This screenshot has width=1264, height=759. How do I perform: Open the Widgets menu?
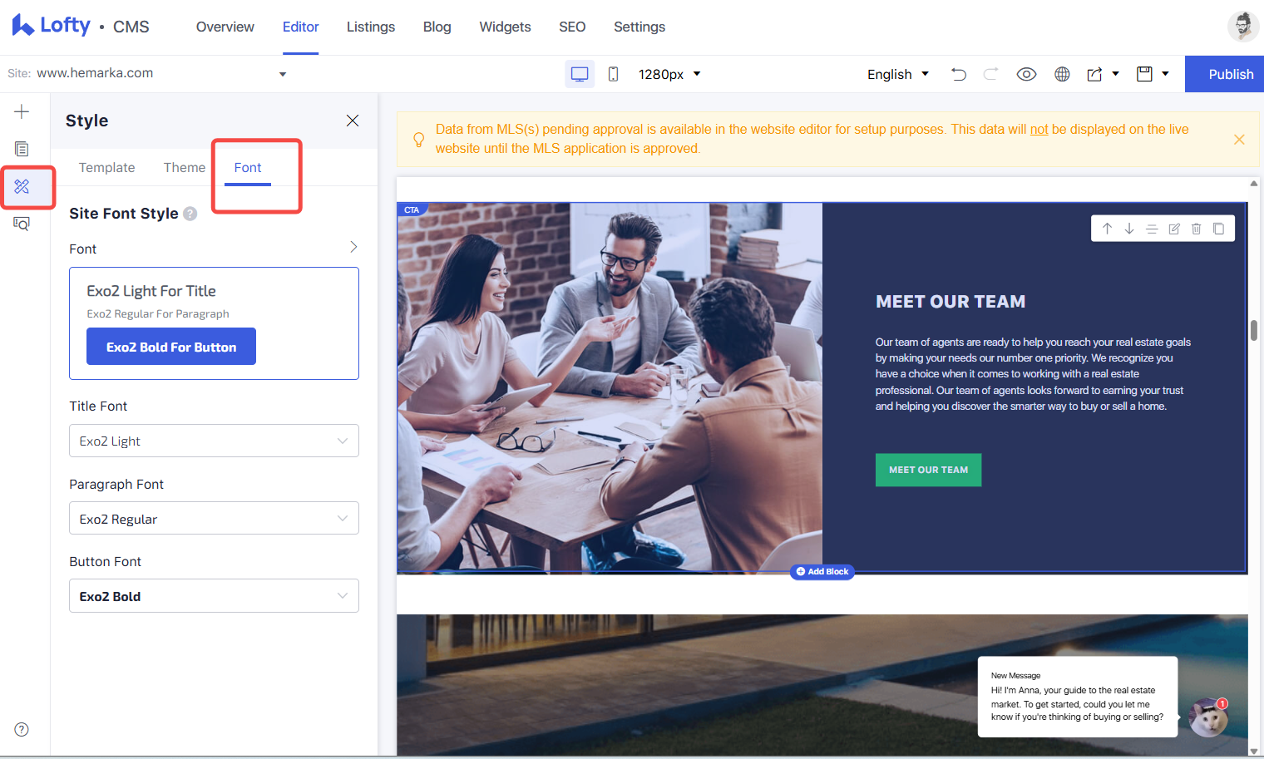pyautogui.click(x=505, y=27)
